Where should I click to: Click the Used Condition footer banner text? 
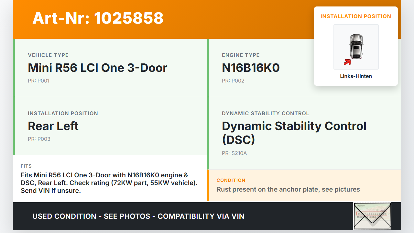click(x=138, y=216)
